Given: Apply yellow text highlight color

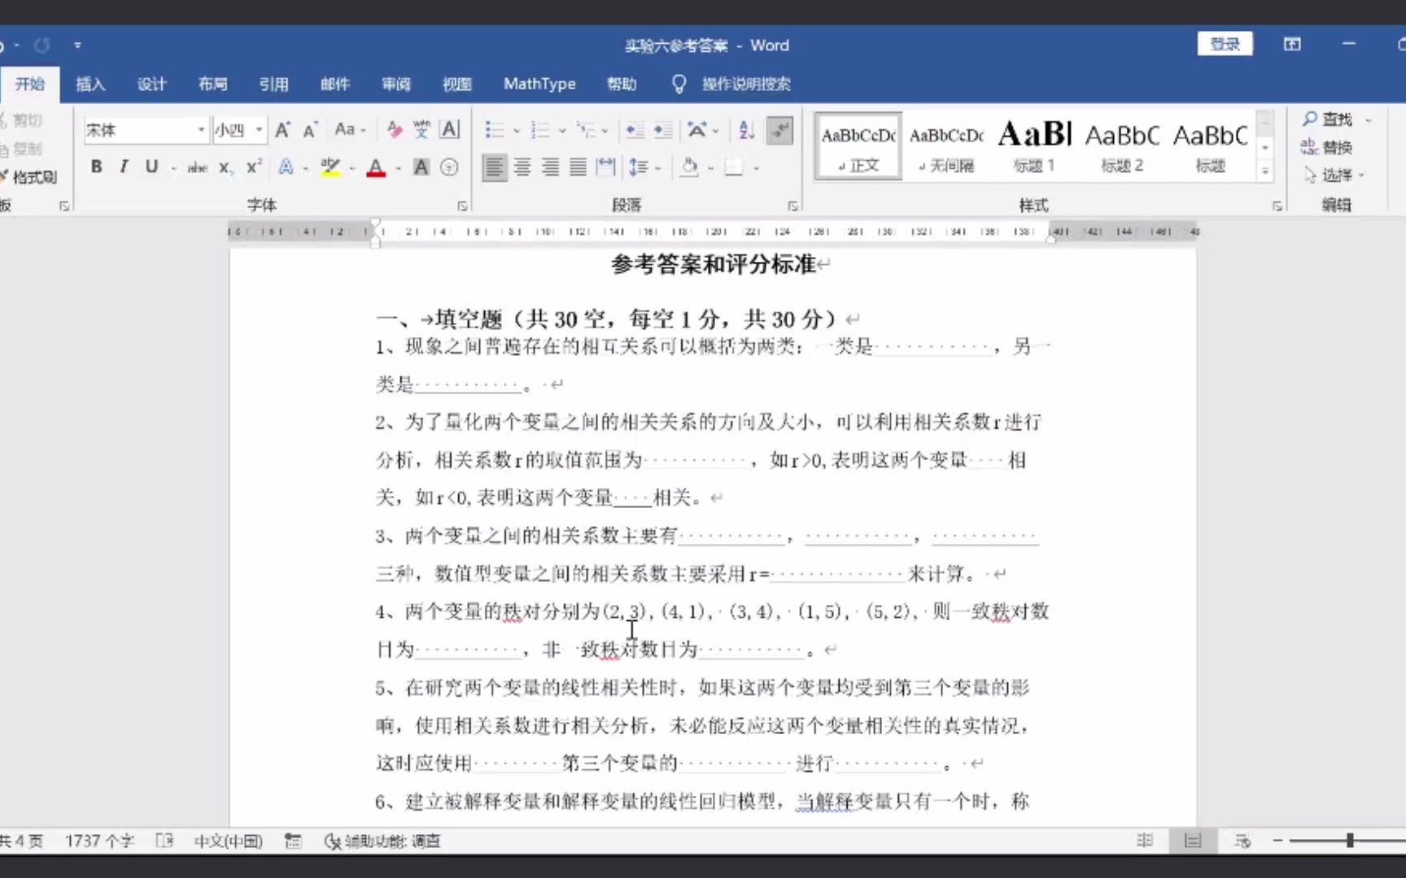Looking at the screenshot, I should point(330,167).
